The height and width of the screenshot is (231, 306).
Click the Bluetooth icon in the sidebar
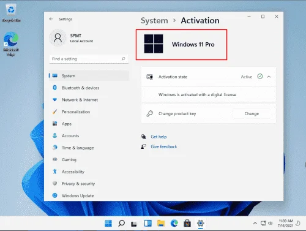coord(54,88)
